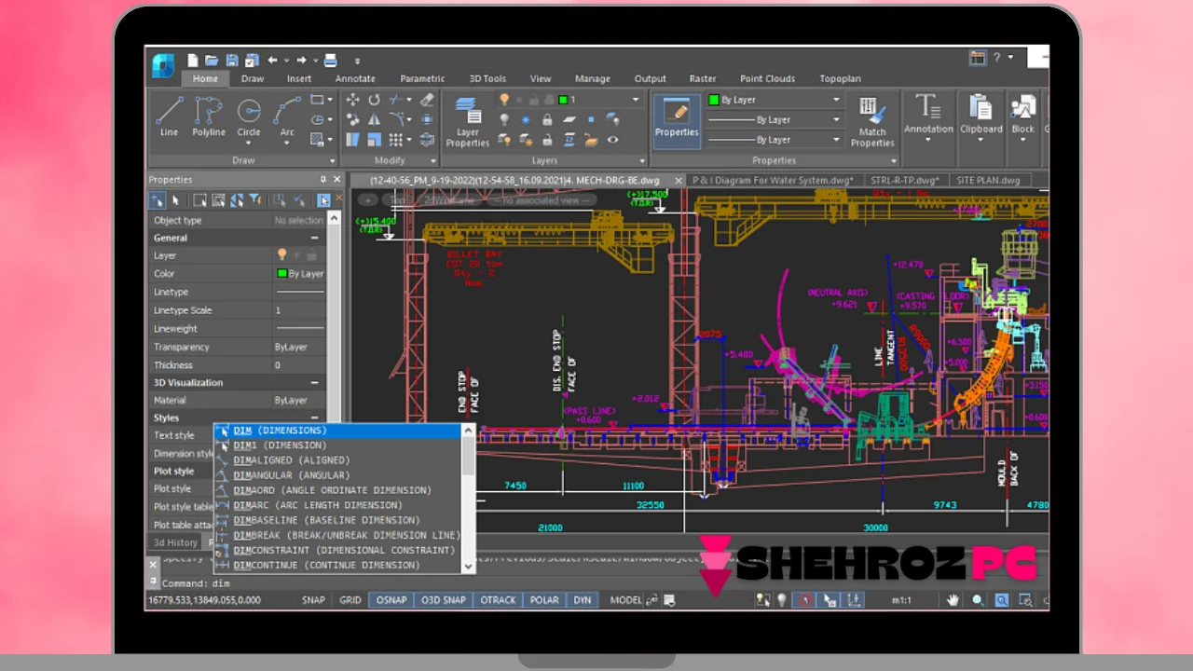Switch to the Insert ribbon tab

pos(299,79)
